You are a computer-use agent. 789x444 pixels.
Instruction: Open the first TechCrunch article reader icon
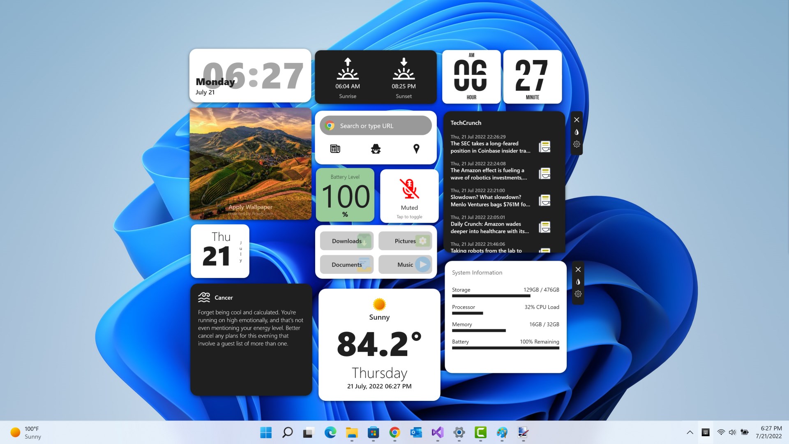(544, 147)
